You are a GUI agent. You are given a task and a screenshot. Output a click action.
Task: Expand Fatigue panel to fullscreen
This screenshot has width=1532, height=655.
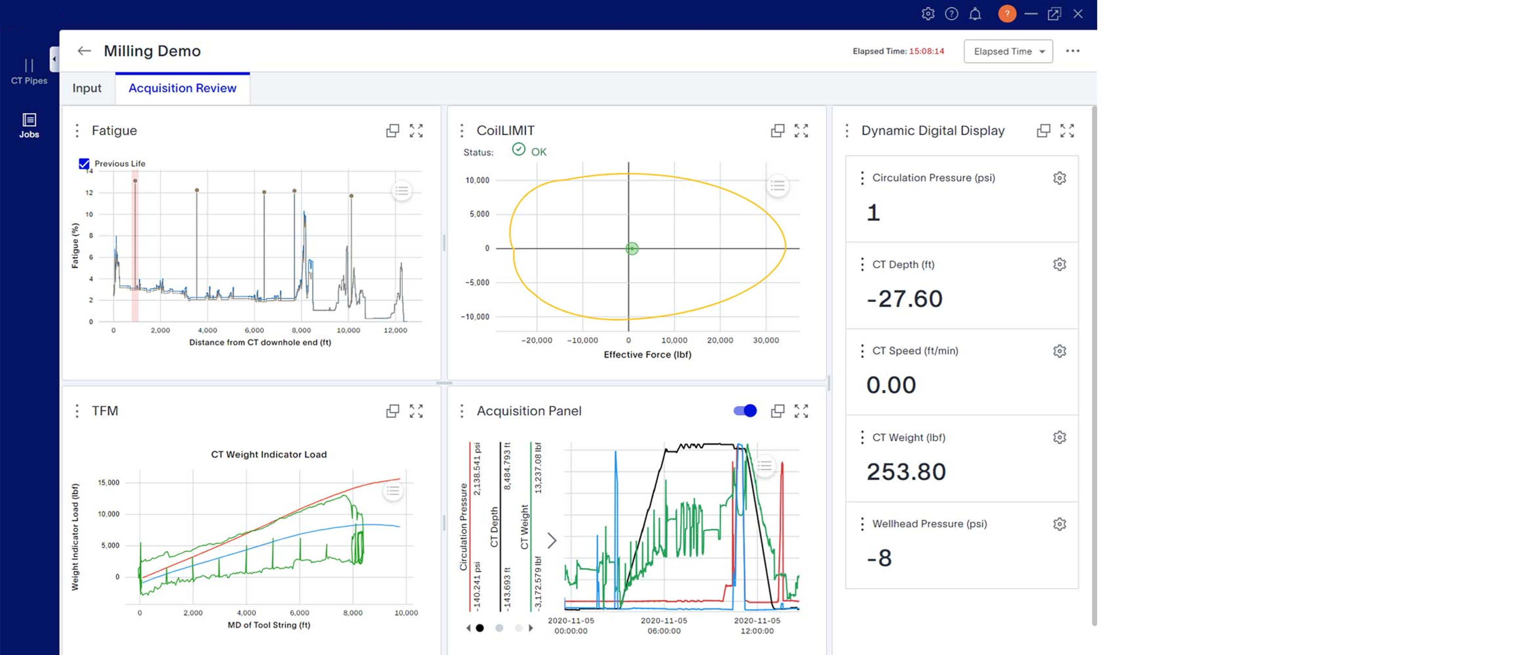[x=416, y=131]
